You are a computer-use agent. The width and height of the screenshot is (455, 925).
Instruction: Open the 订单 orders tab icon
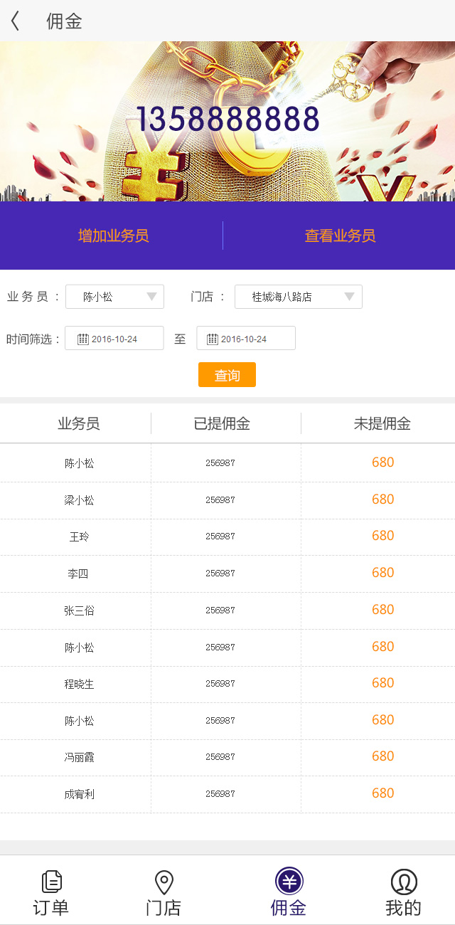click(51, 882)
